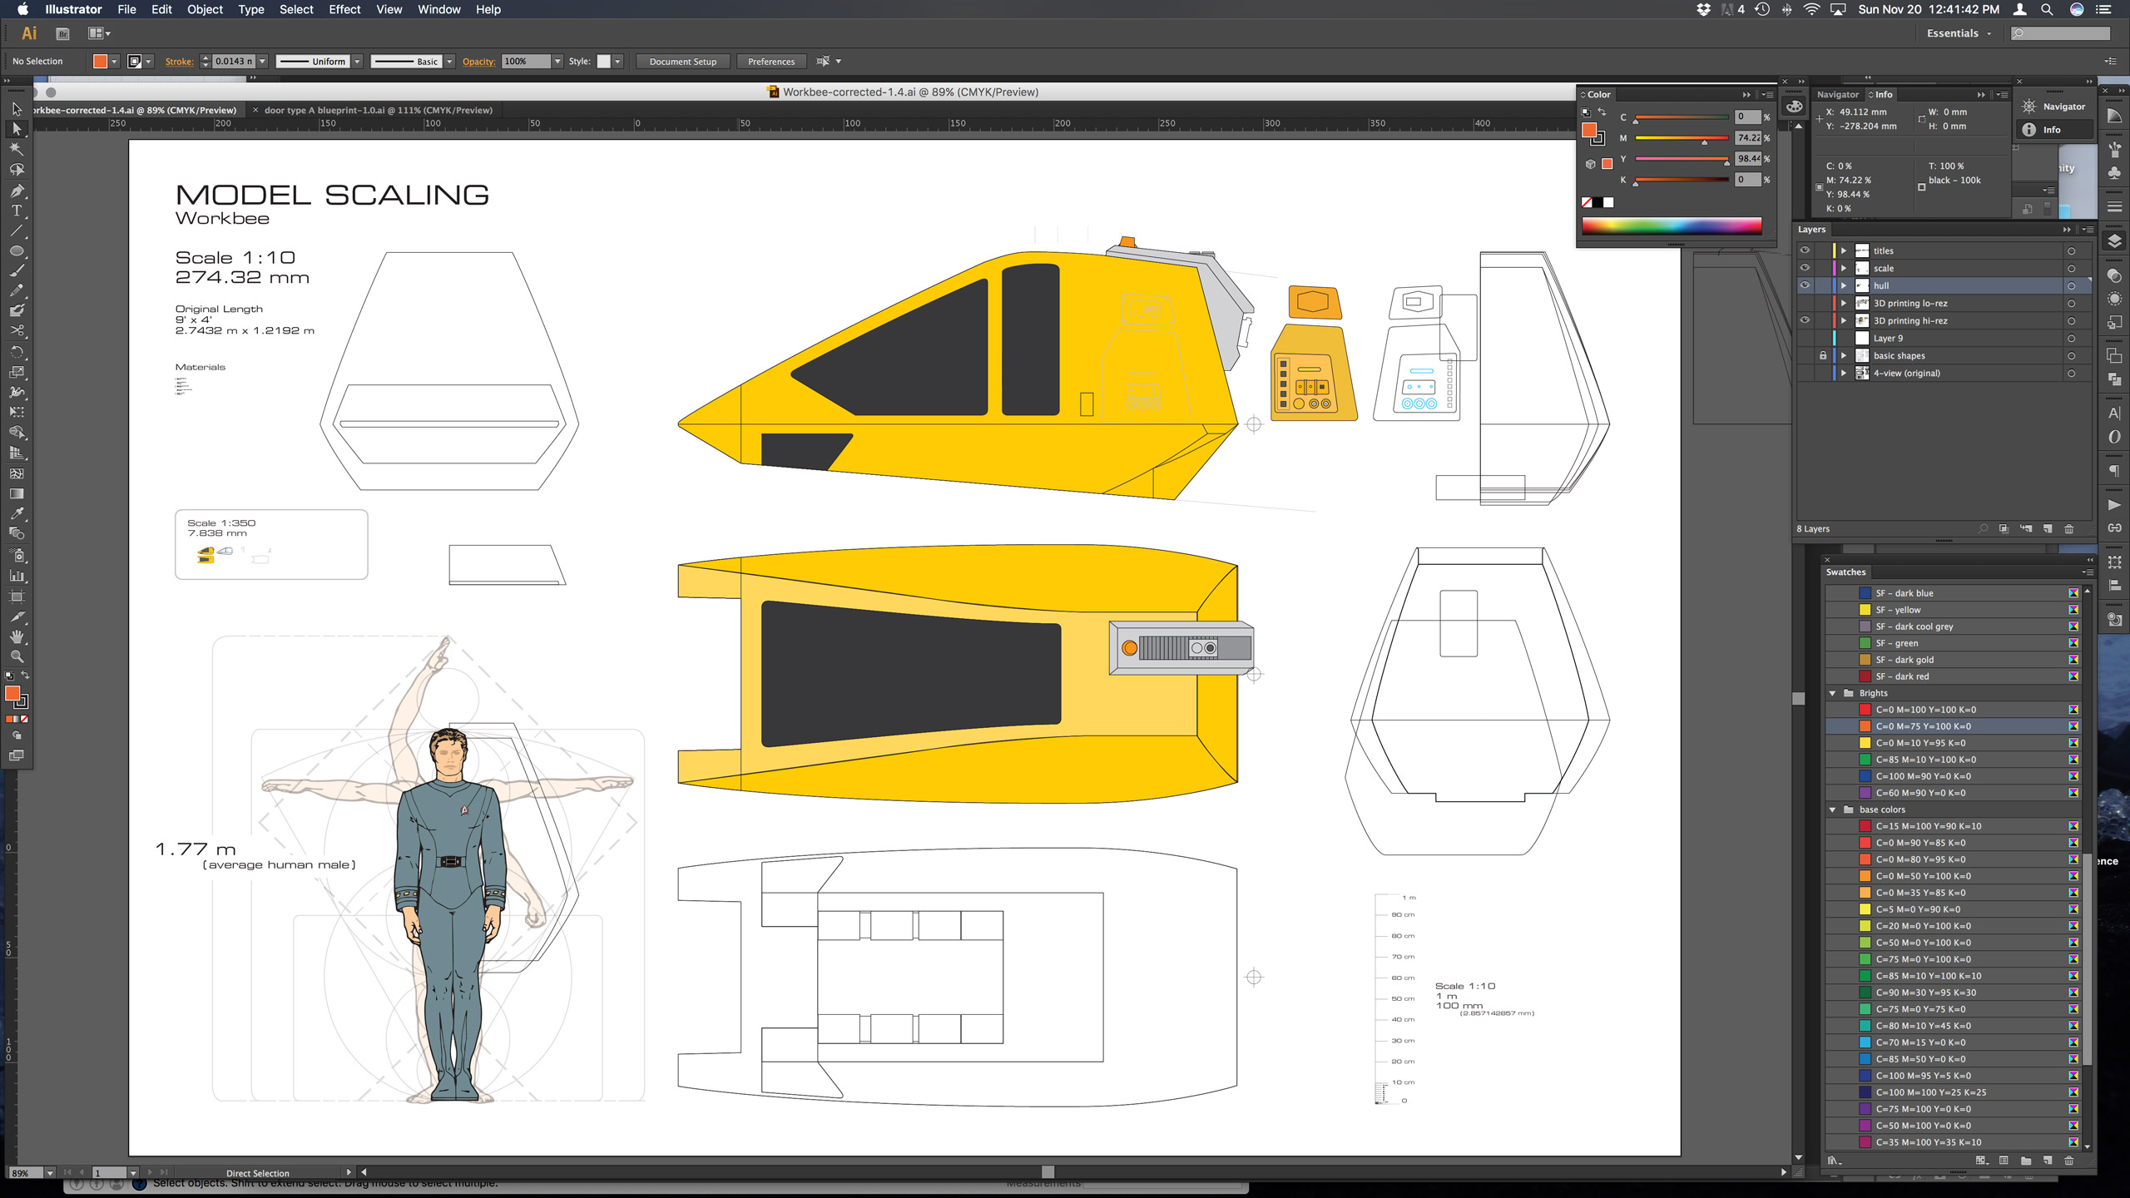Open the Effect menu
Image resolution: width=2130 pixels, height=1198 pixels.
[344, 9]
